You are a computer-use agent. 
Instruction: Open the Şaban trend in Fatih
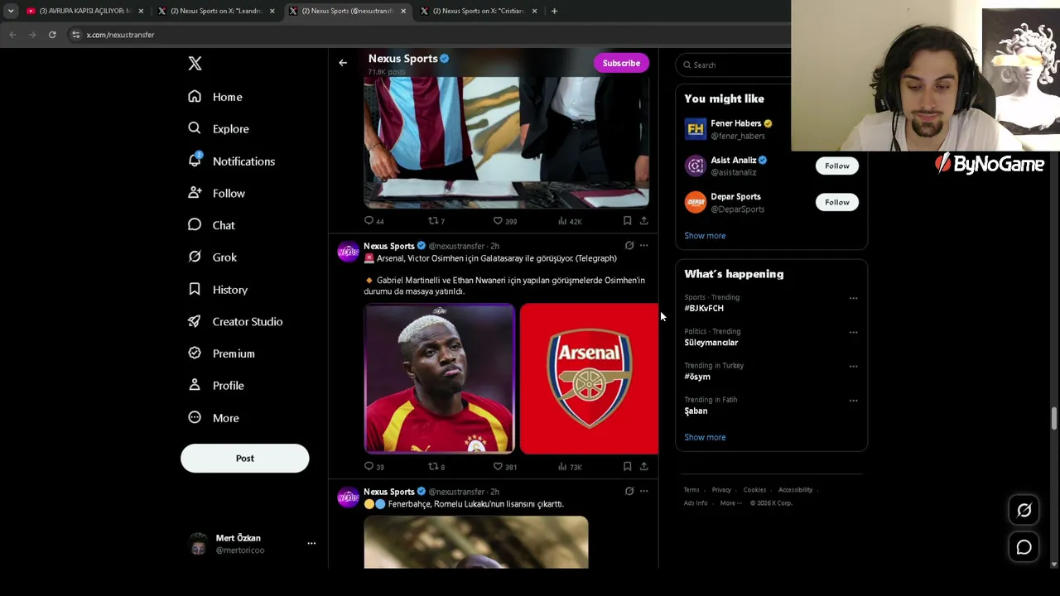696,411
